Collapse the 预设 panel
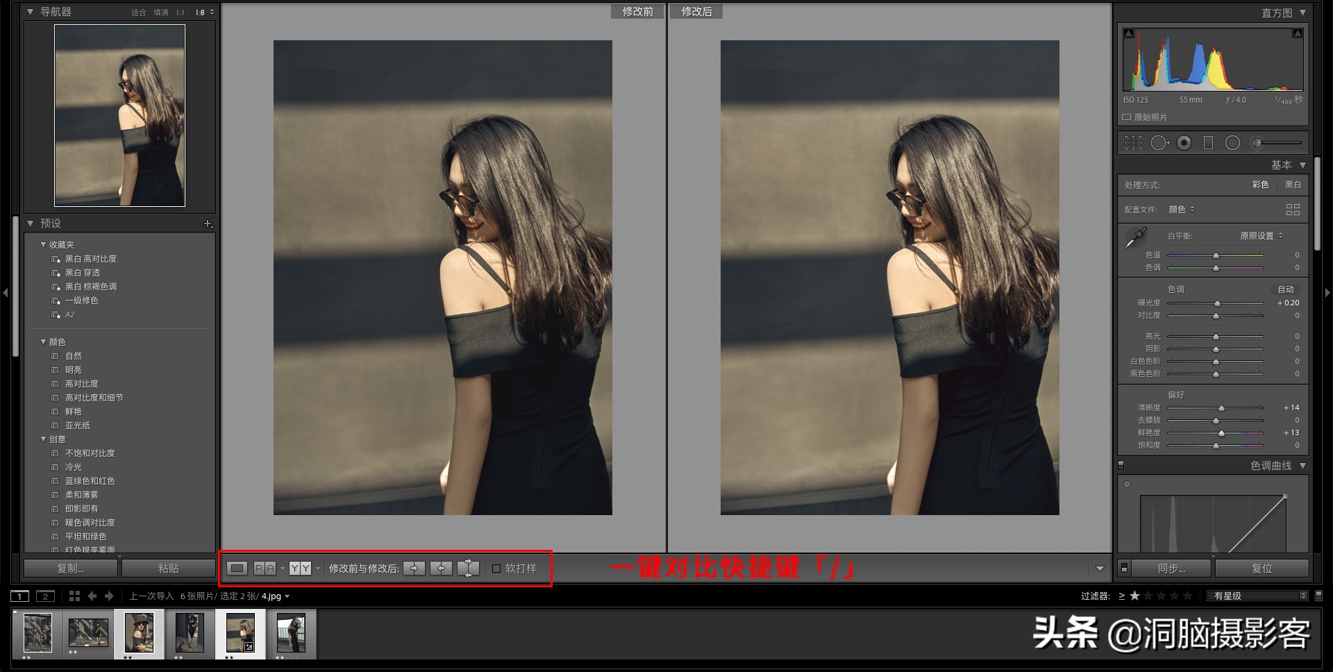 pyautogui.click(x=30, y=224)
